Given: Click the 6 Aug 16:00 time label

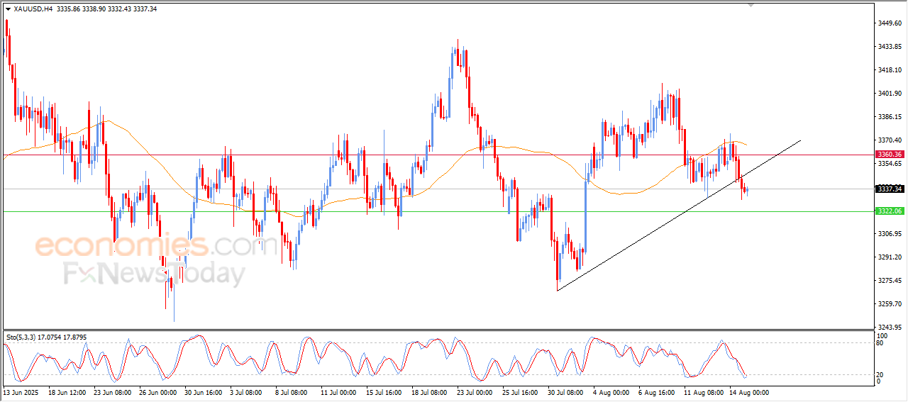Looking at the screenshot, I should pos(655,392).
